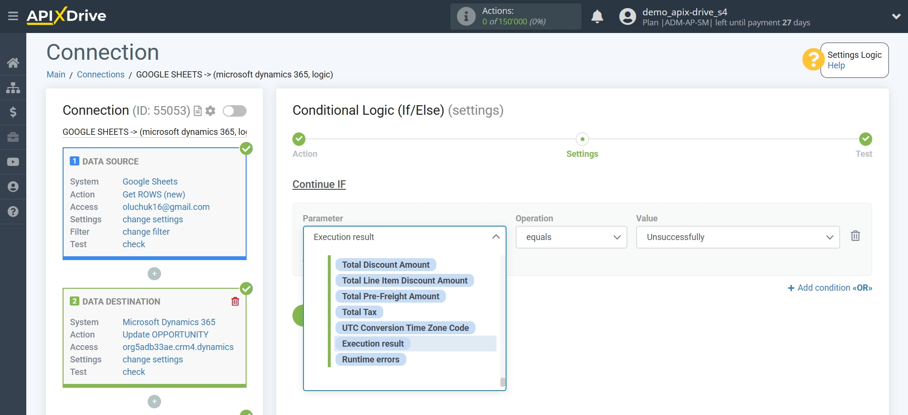
Task: Click the Test step checkmark
Action: point(865,139)
